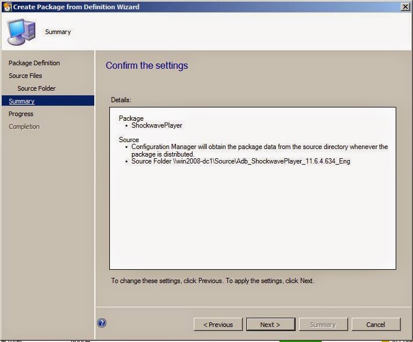Click the wizard title bar icon
Screen dimensions: 413x342
(x=7, y=7)
